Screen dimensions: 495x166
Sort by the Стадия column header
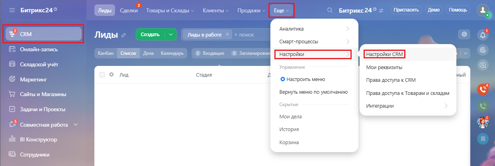click(204, 75)
